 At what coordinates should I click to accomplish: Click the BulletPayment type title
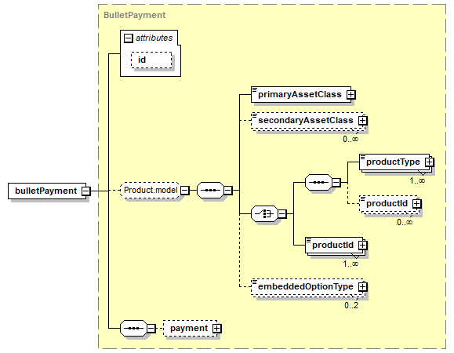pos(135,15)
